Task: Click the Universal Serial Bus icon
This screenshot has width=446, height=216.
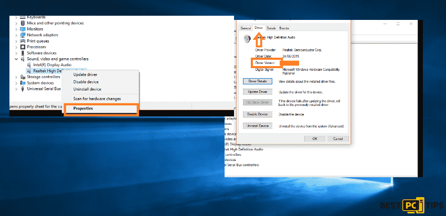Action: coord(23,89)
